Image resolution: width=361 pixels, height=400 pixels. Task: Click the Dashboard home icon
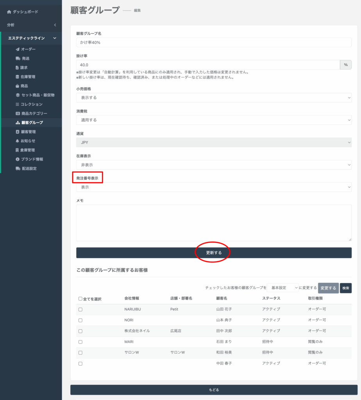[x=9, y=12]
